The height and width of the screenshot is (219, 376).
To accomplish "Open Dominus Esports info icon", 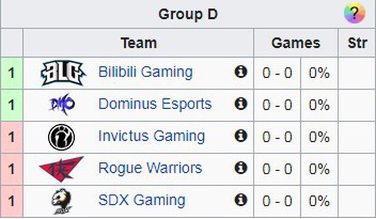I will [x=241, y=104].
